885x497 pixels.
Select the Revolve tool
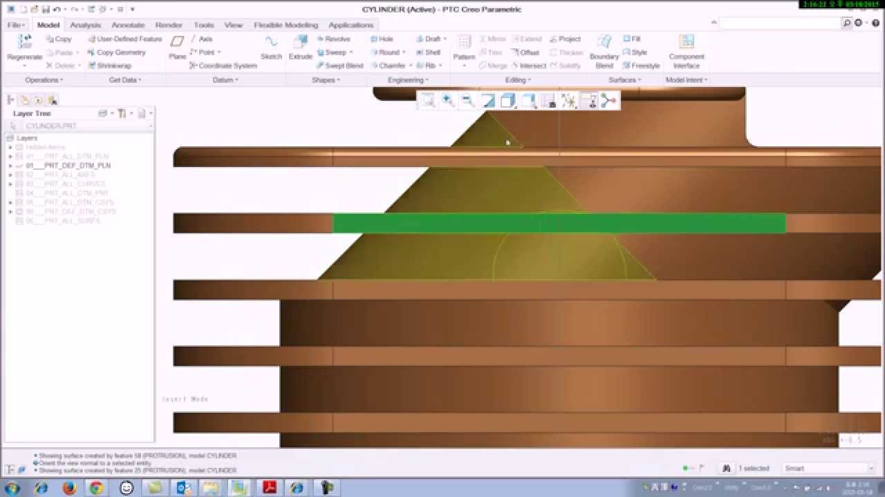tap(333, 39)
